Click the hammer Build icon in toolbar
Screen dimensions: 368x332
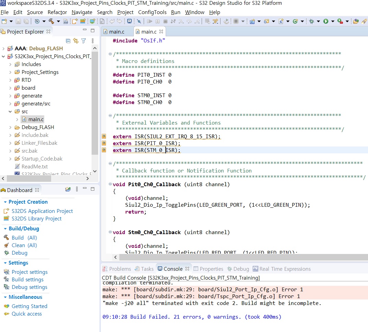point(51,21)
